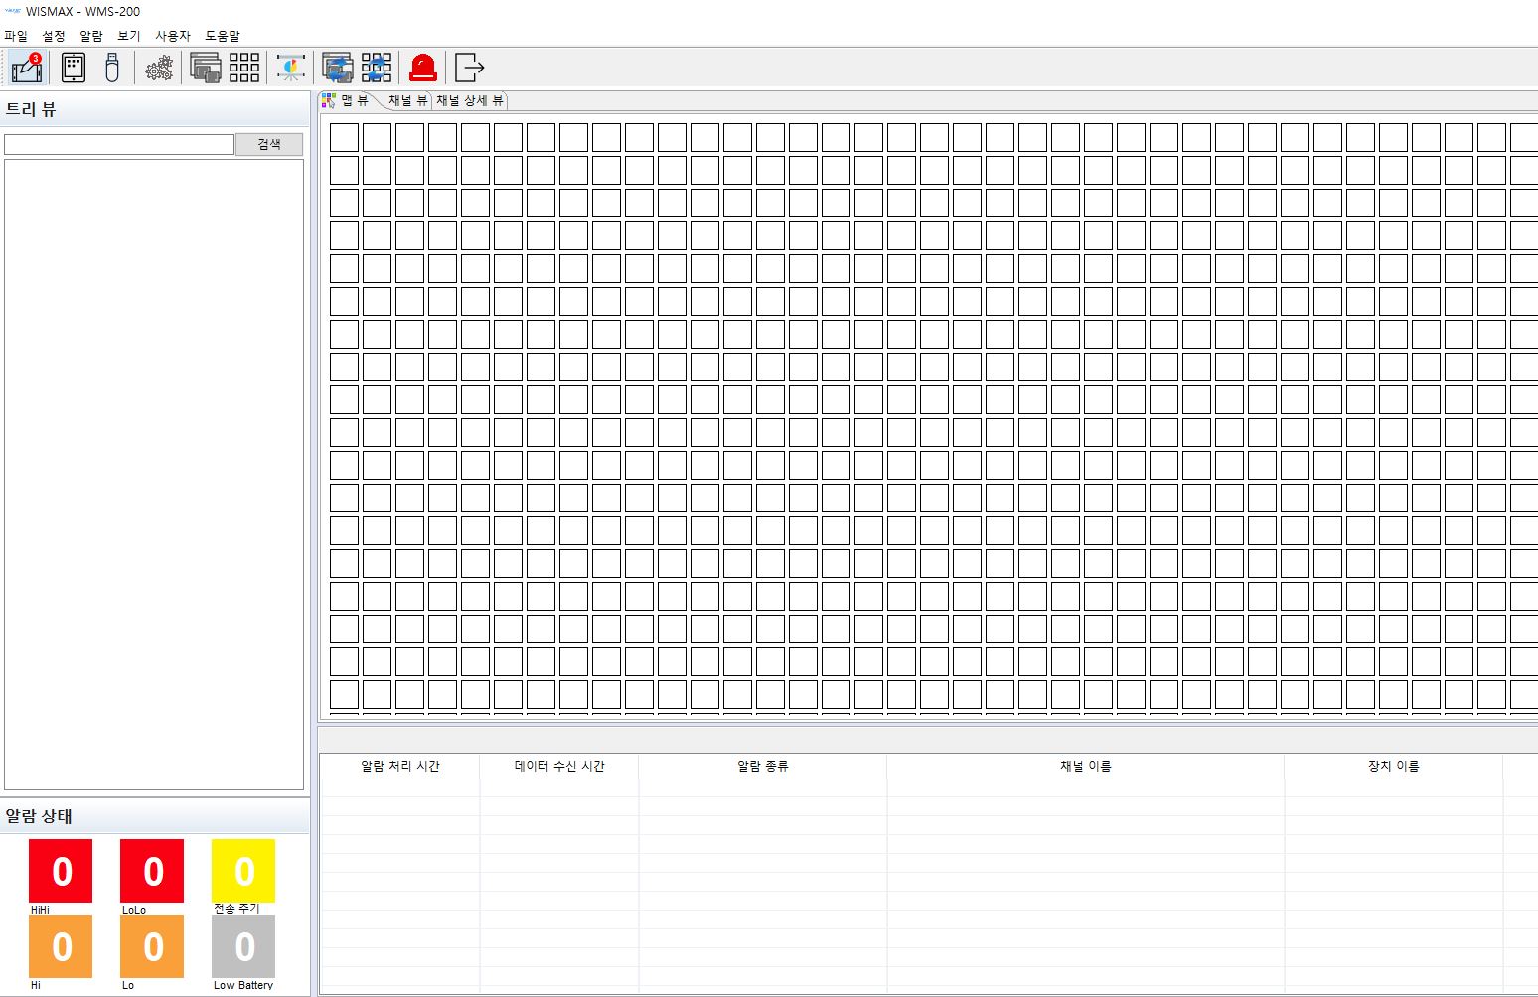Viewport: 1538px width, 997px height.
Task: Click the orange Hi alarm counter
Action: click(61, 946)
